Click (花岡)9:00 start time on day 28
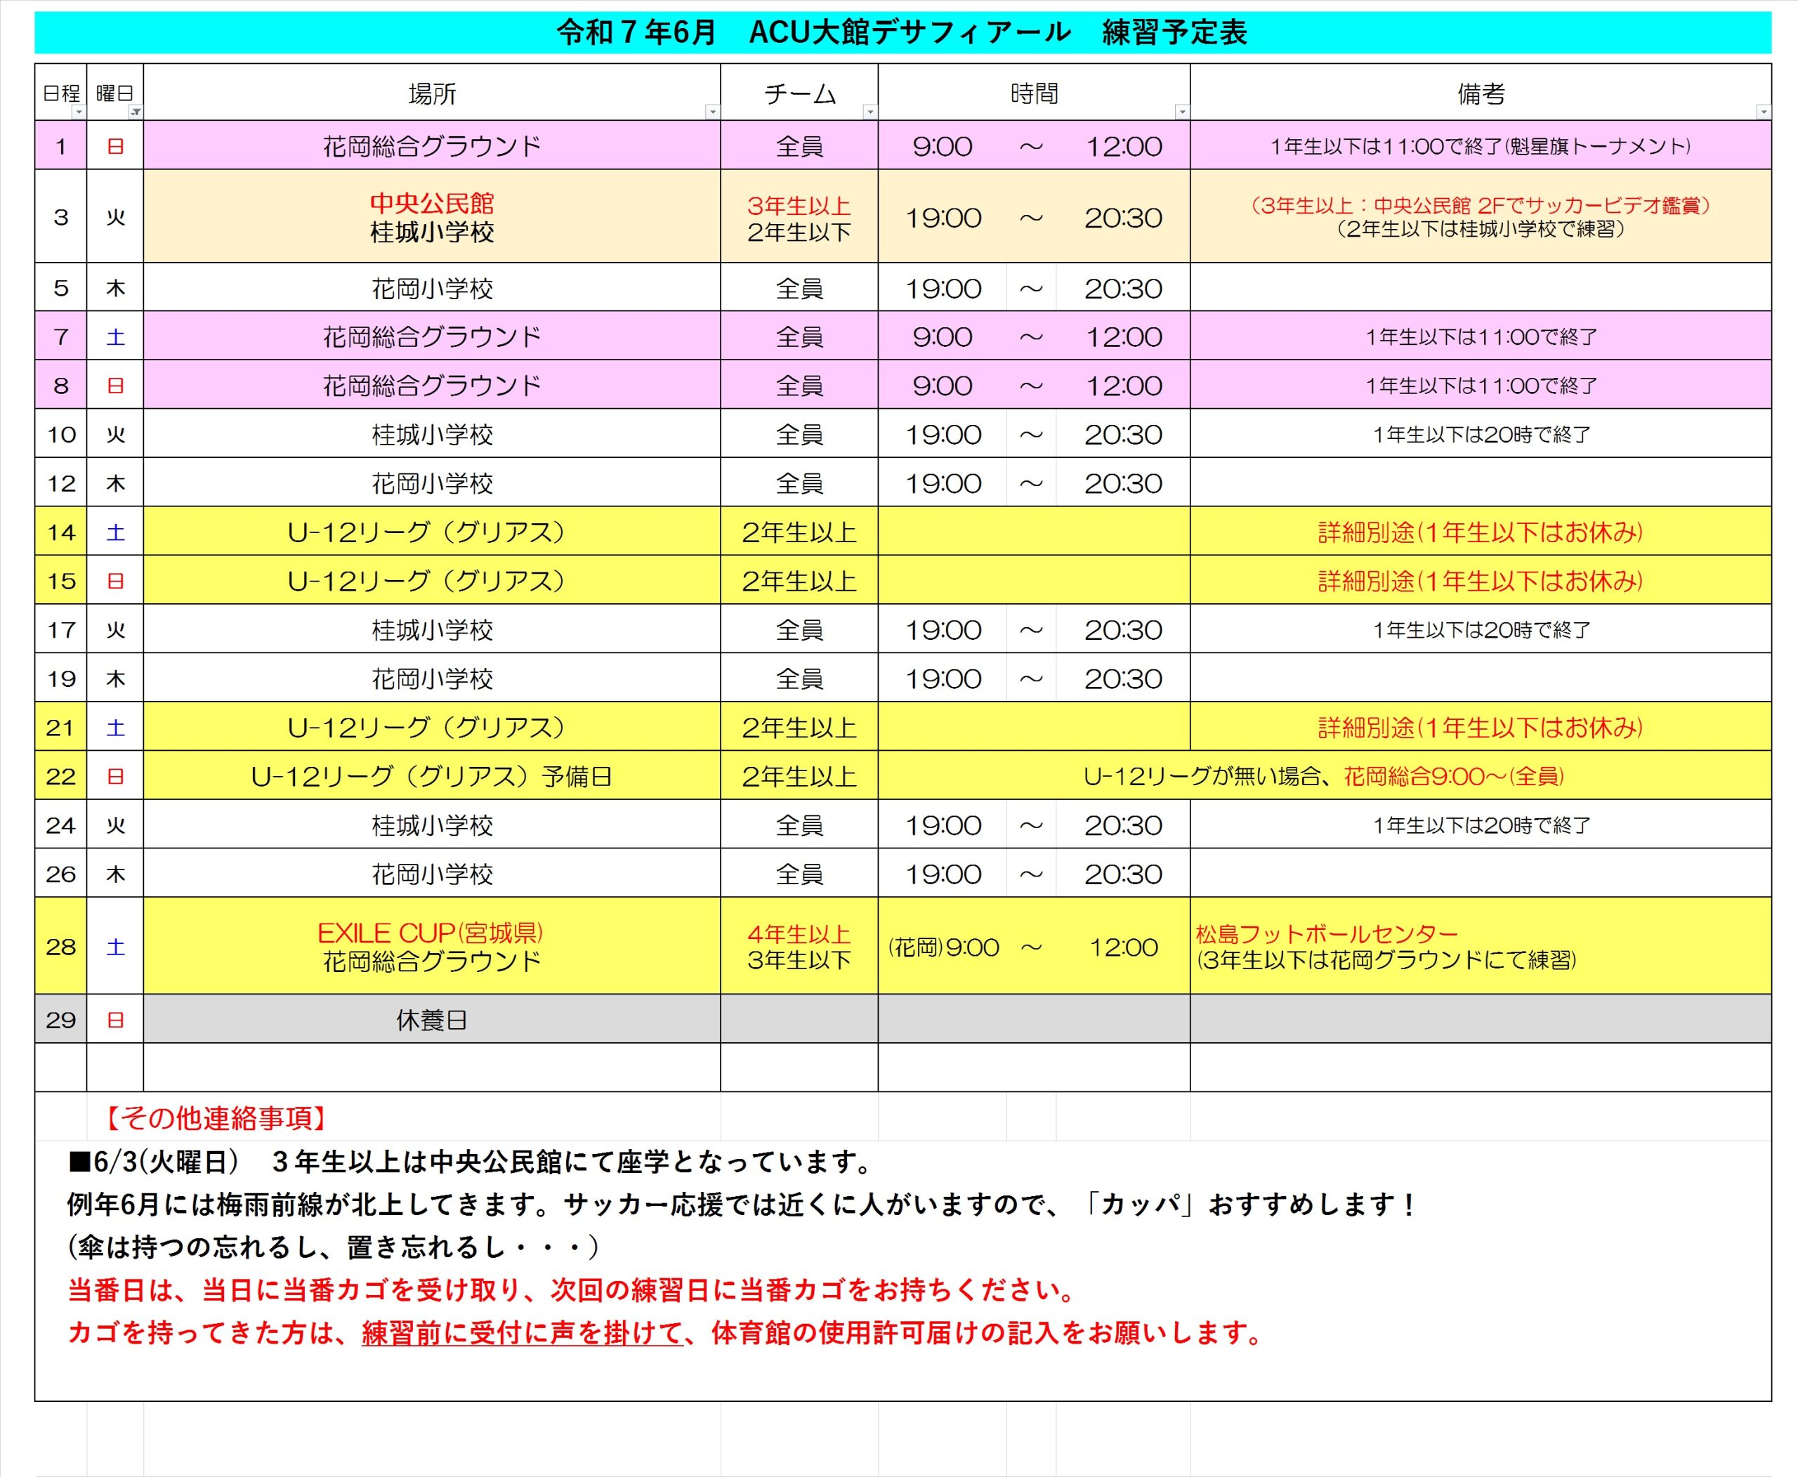This screenshot has width=1798, height=1477. pyautogui.click(x=943, y=947)
